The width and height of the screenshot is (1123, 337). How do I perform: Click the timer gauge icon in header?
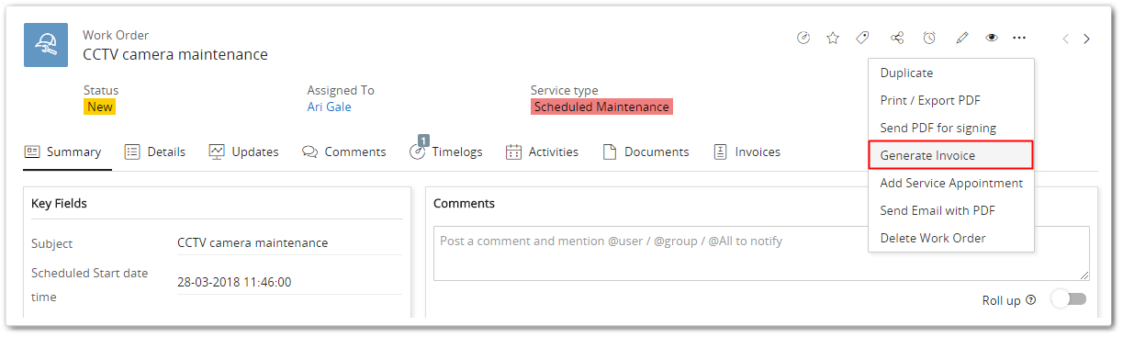tap(803, 38)
